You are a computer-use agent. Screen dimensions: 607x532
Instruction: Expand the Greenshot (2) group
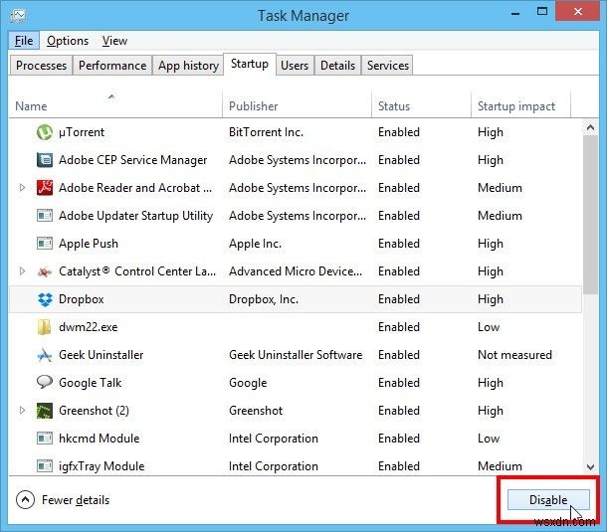[22, 410]
